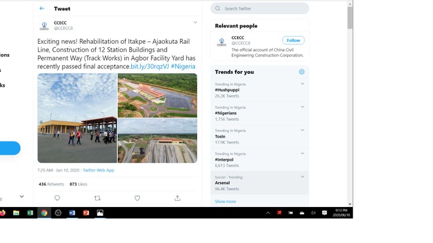Like the tweet with the heart icon
Screen dimensions: 433x243
[x=137, y=198]
